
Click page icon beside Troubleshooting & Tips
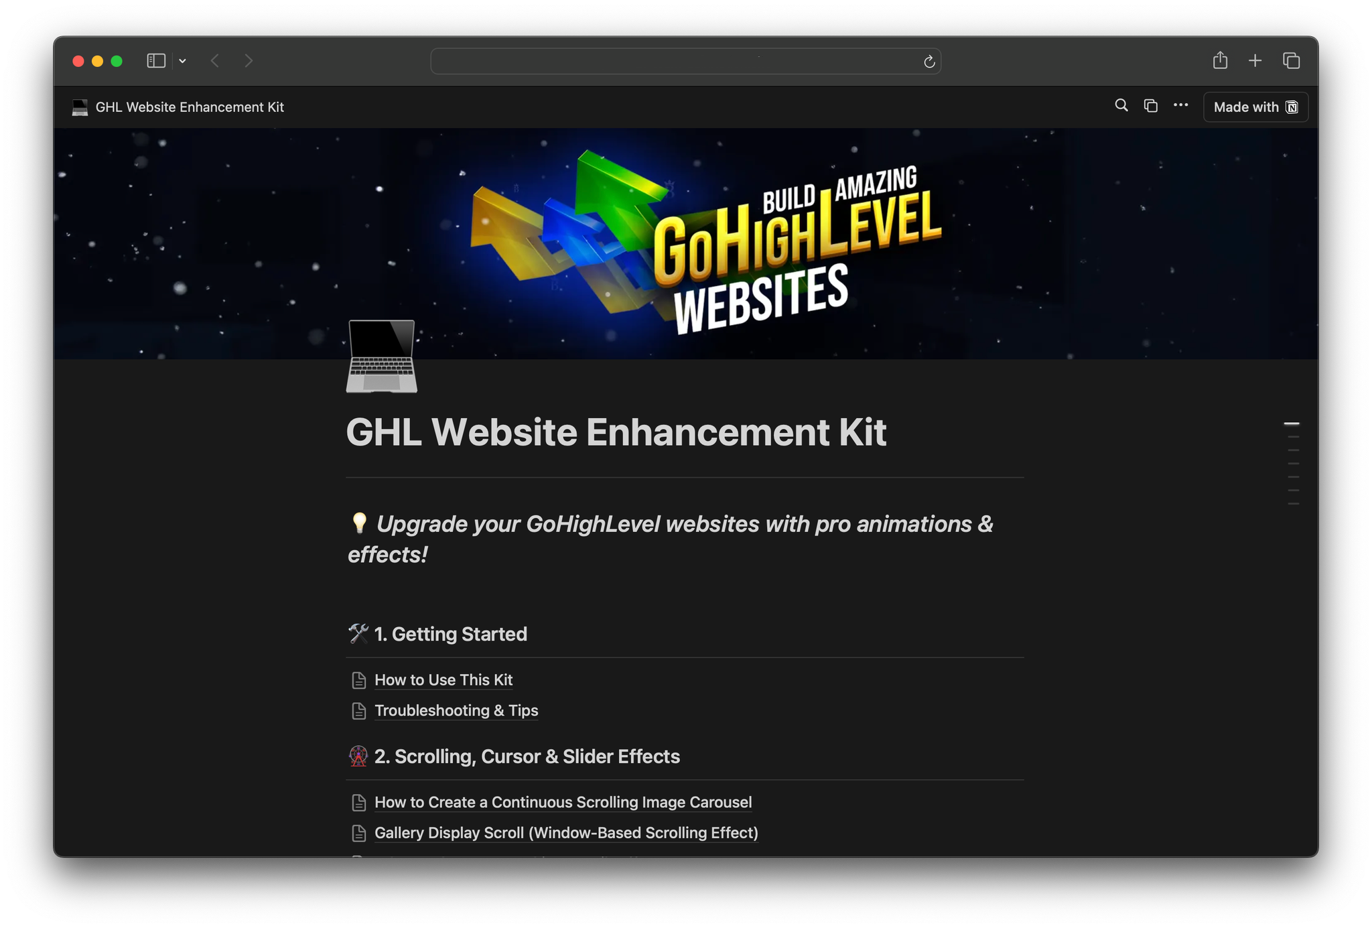click(x=359, y=711)
